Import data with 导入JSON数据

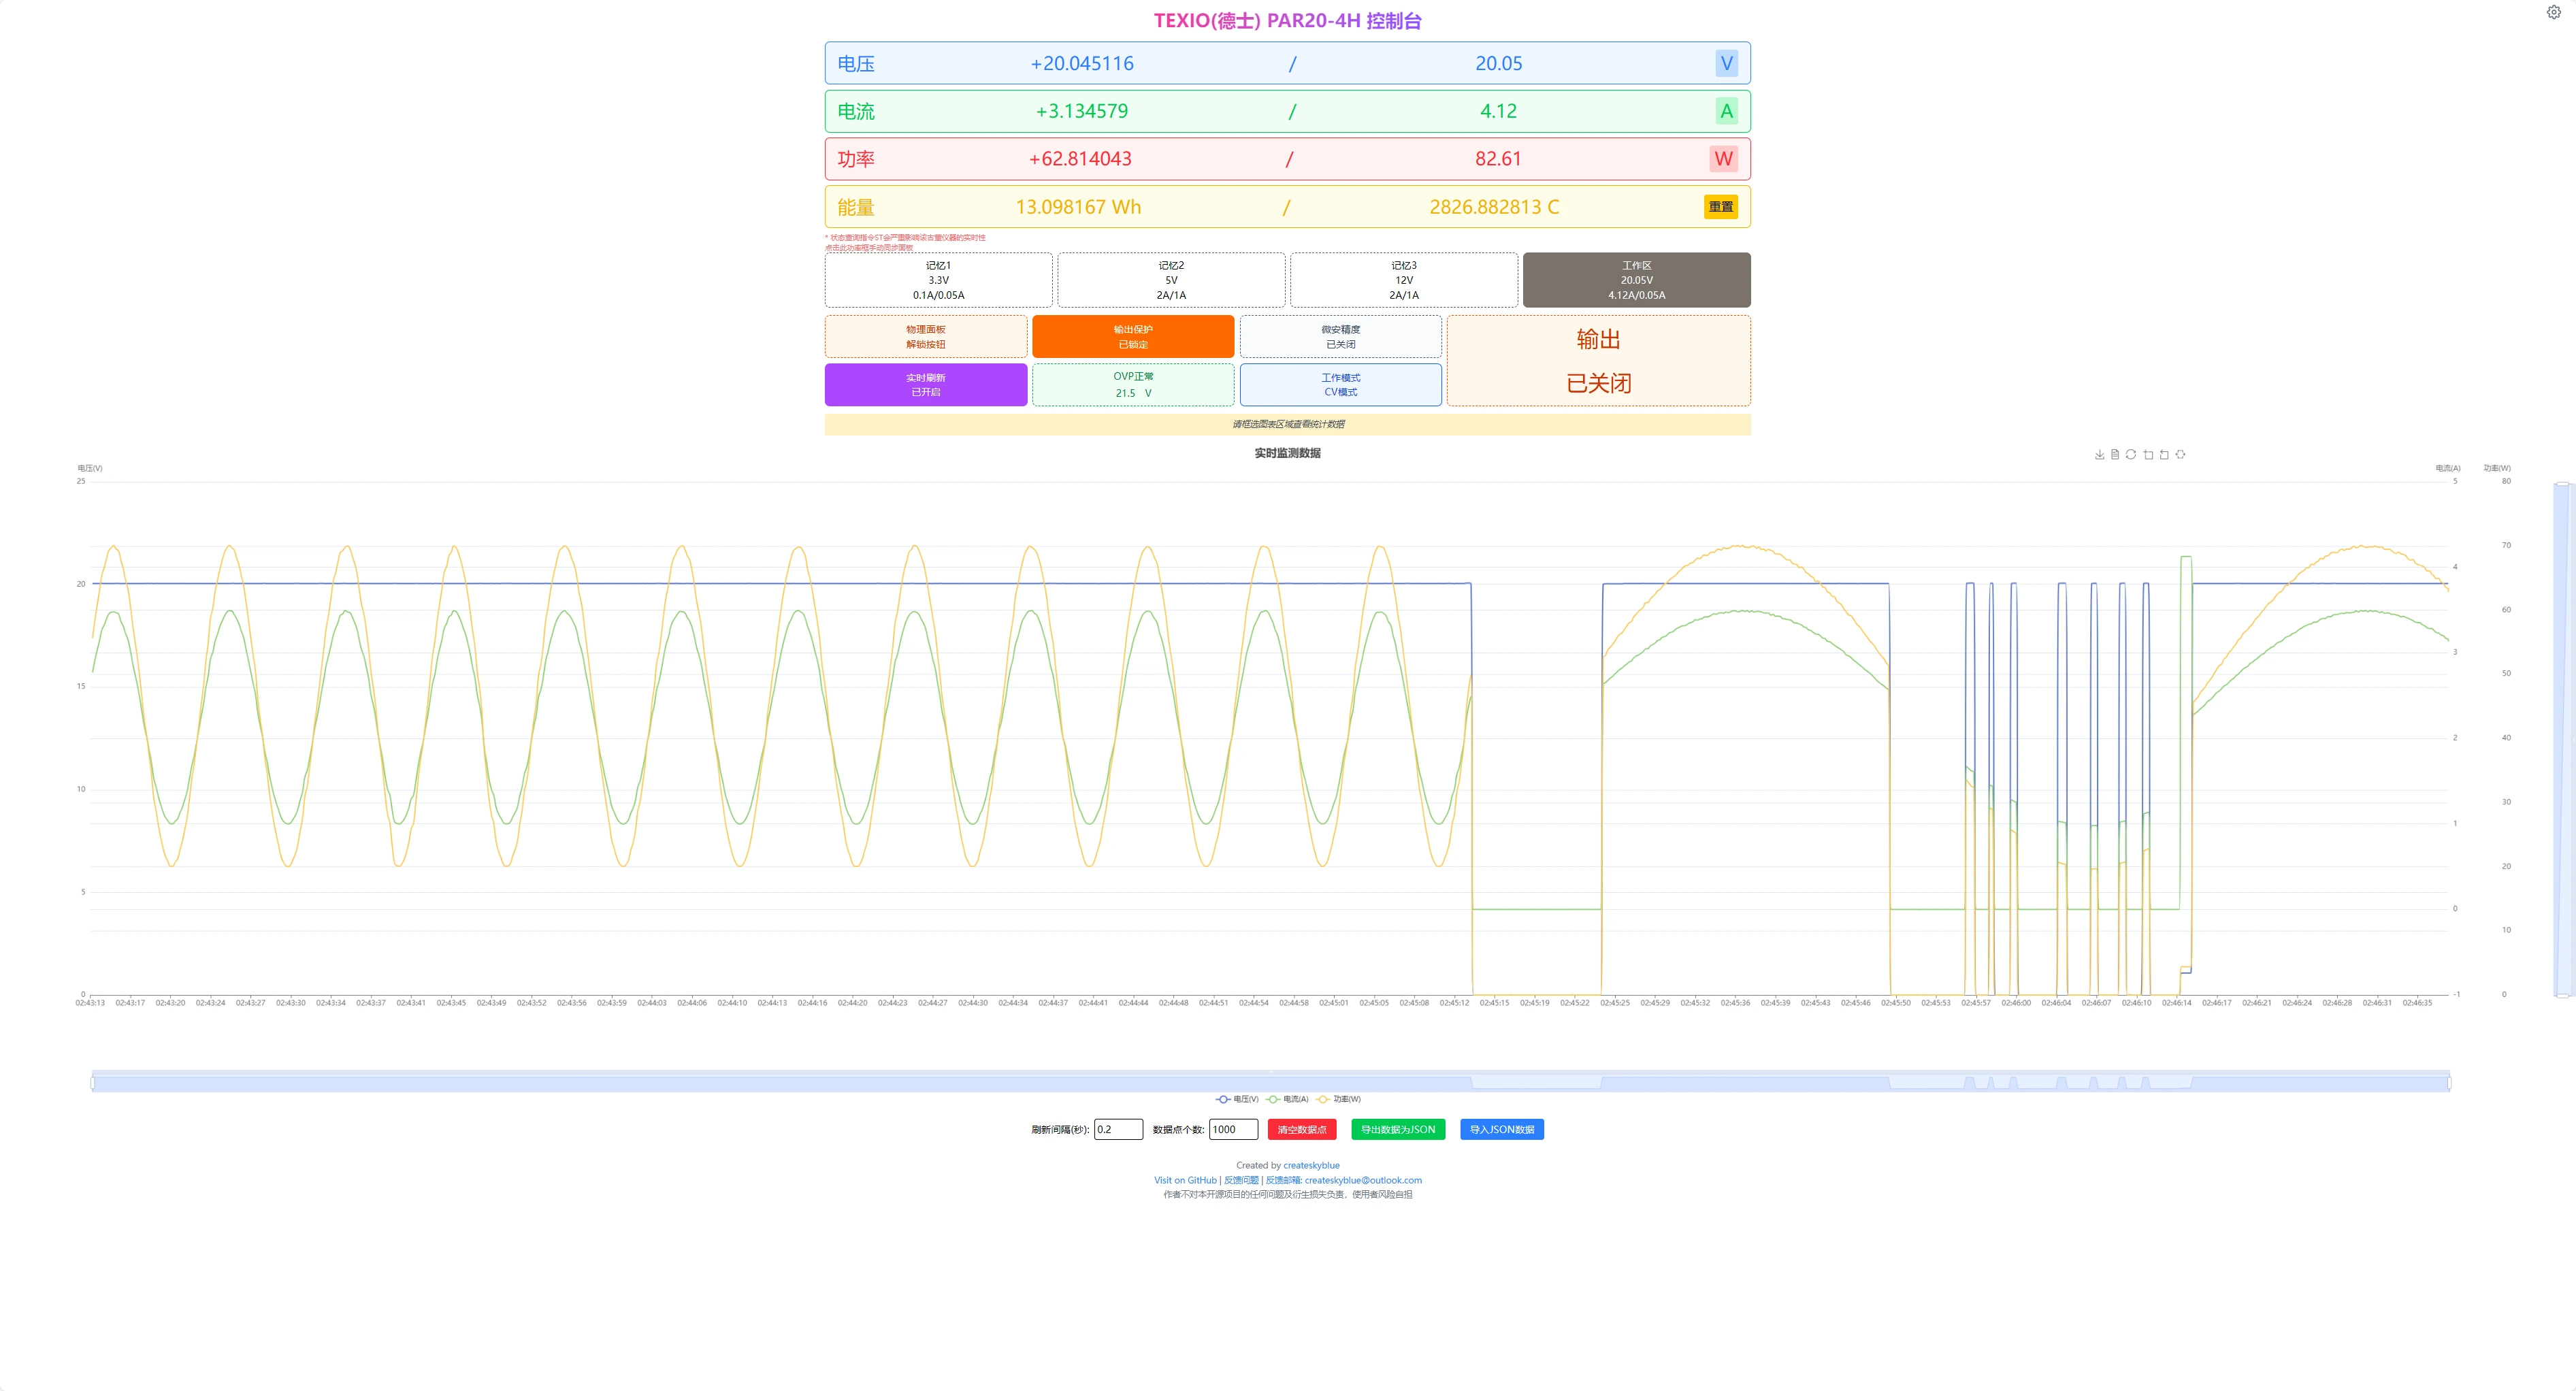(1502, 1130)
